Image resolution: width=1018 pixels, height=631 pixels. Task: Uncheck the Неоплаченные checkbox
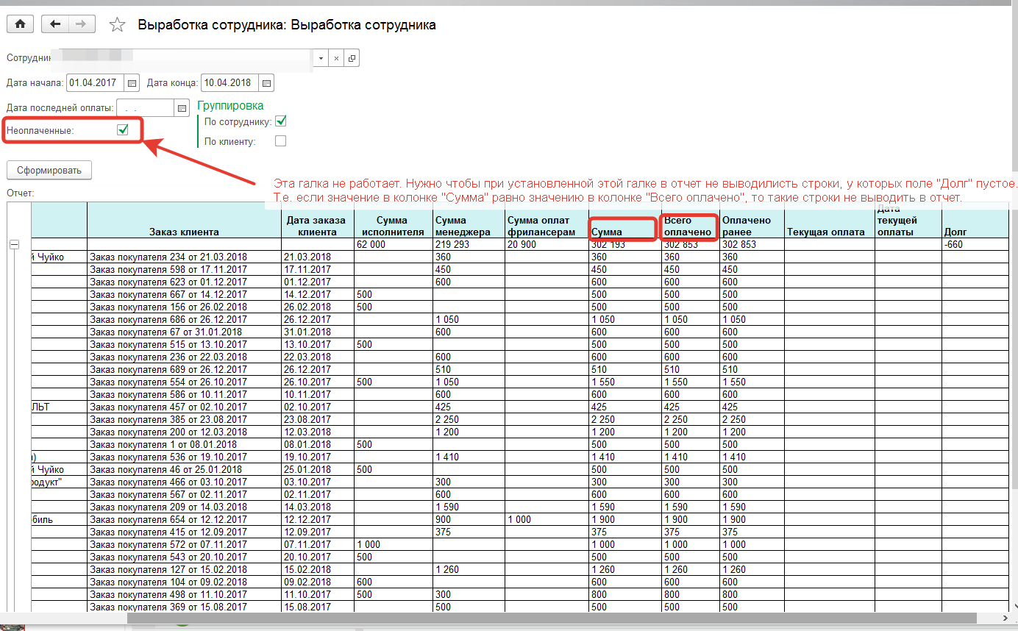pos(123,130)
